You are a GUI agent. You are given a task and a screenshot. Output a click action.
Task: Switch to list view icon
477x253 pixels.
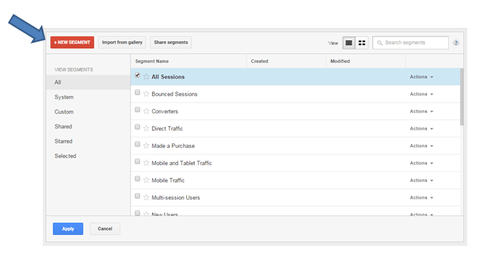(349, 43)
